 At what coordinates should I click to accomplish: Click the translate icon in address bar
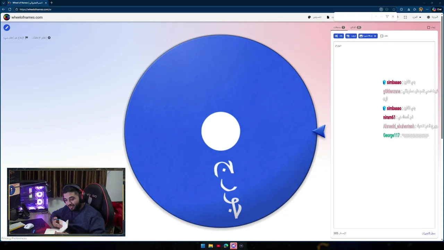(x=381, y=9)
